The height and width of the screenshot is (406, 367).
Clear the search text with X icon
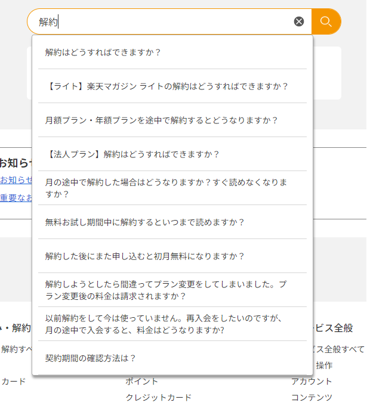[x=299, y=21]
